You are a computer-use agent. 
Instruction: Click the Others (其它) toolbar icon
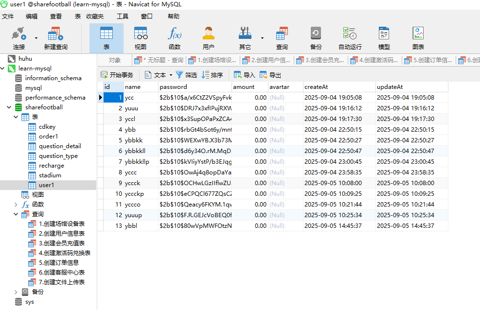pyautogui.click(x=245, y=38)
